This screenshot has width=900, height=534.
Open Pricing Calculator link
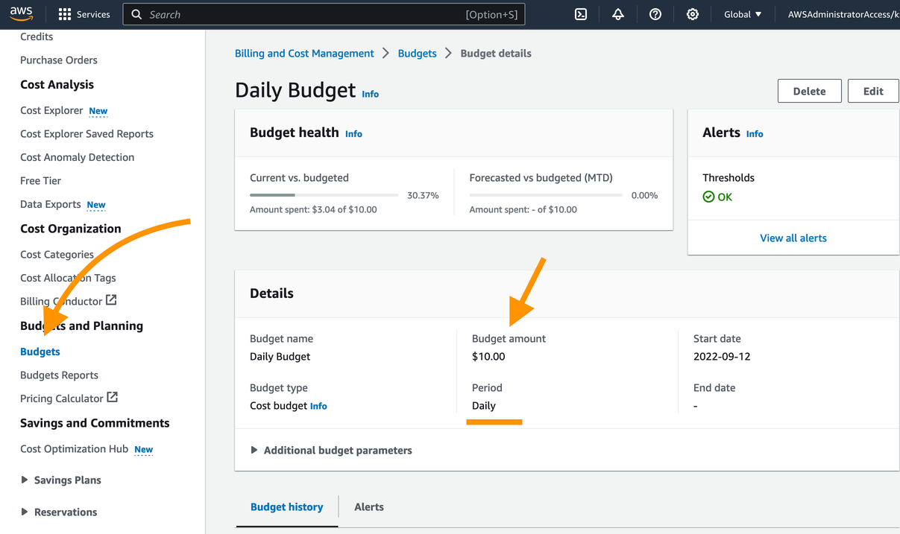[x=62, y=398]
